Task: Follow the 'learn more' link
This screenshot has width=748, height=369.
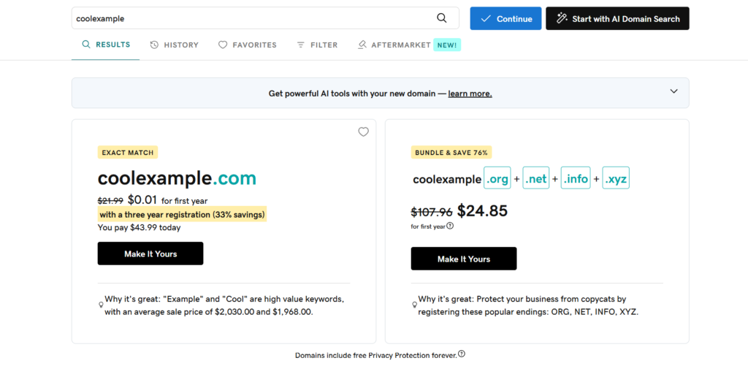Action: click(x=470, y=94)
